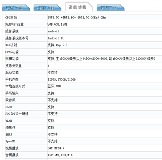The image size is (162, 160).
Task: Click the WLAN row label
Action: click(x=9, y=121)
